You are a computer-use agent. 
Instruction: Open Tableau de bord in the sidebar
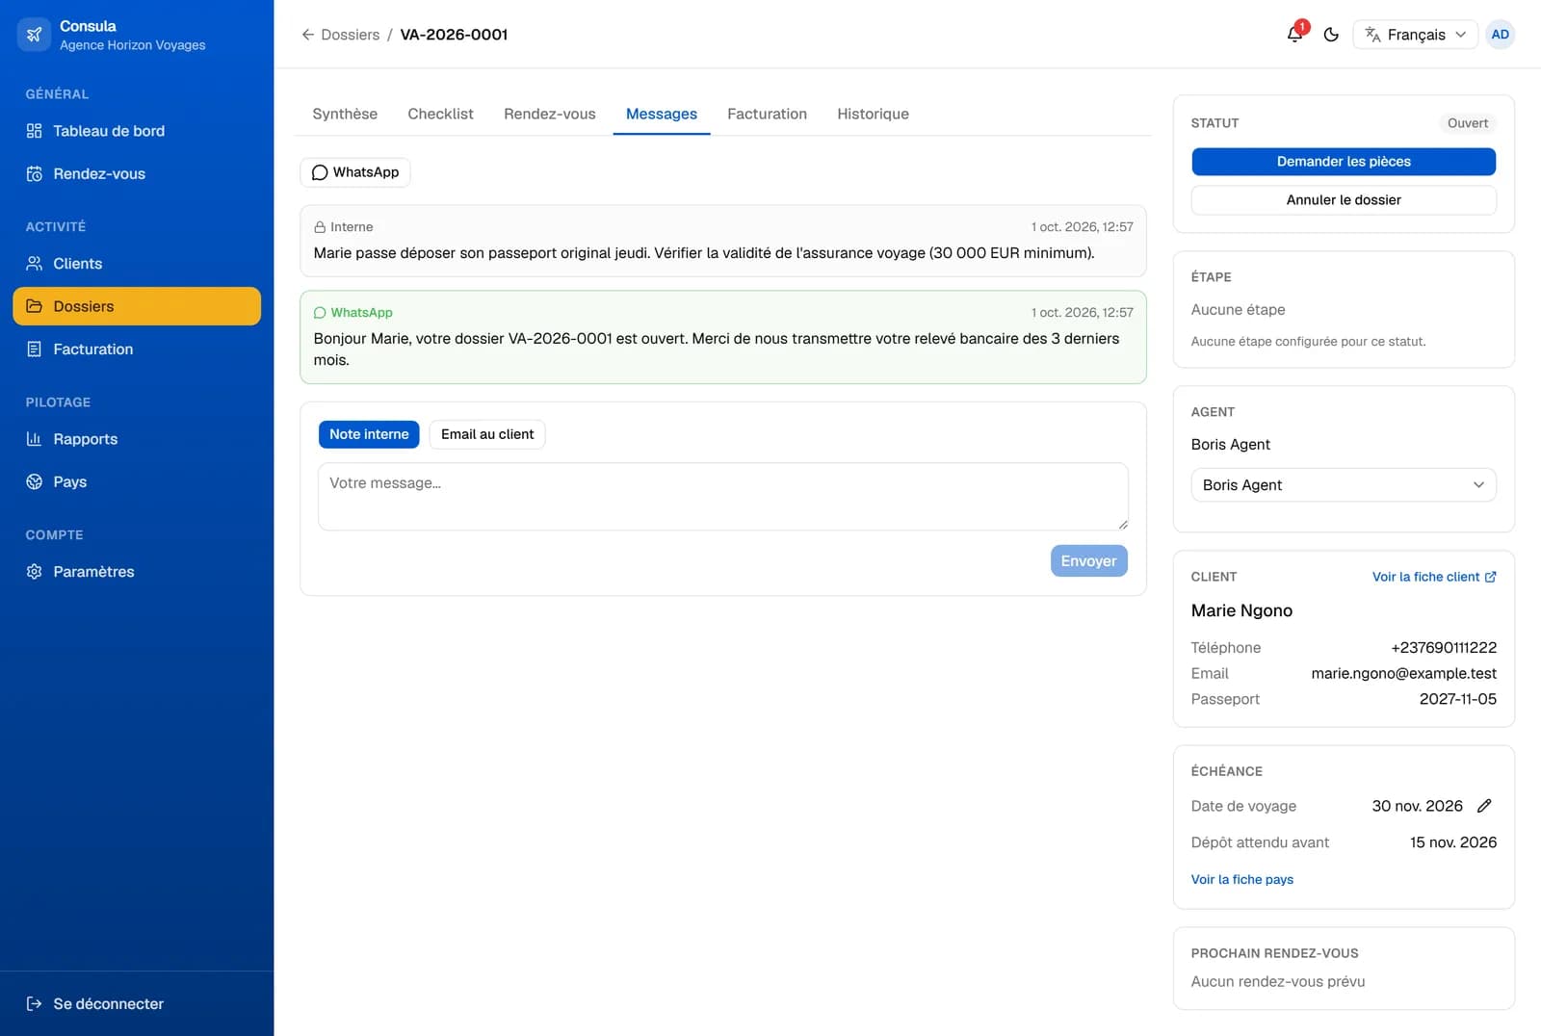137,131
